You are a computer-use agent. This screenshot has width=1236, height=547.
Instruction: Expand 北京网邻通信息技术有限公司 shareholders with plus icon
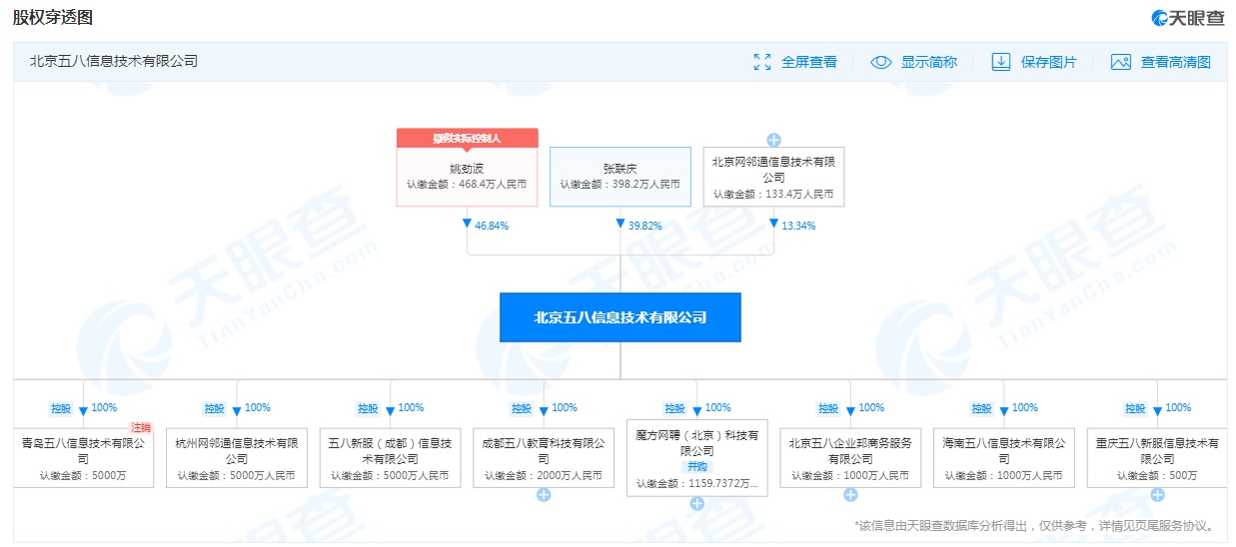[x=773, y=140]
